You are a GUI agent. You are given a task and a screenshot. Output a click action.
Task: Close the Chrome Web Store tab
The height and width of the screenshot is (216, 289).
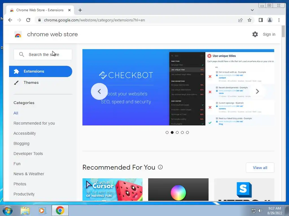click(x=69, y=10)
